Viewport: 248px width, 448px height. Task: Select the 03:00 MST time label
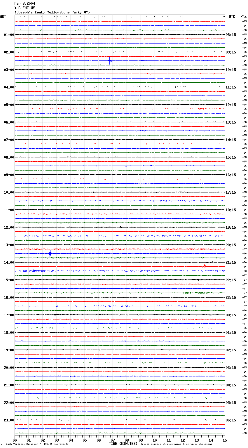point(9,70)
